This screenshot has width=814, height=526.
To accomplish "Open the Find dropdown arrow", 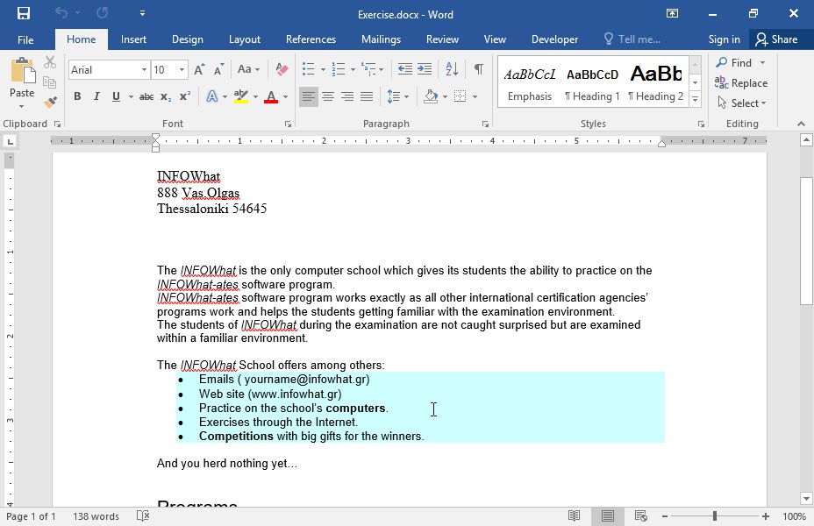I will pyautogui.click(x=762, y=63).
